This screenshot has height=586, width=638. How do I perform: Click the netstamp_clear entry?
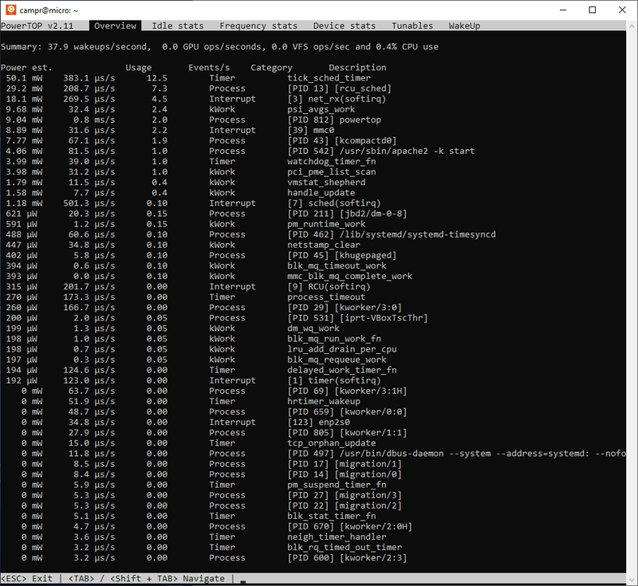(x=324, y=246)
